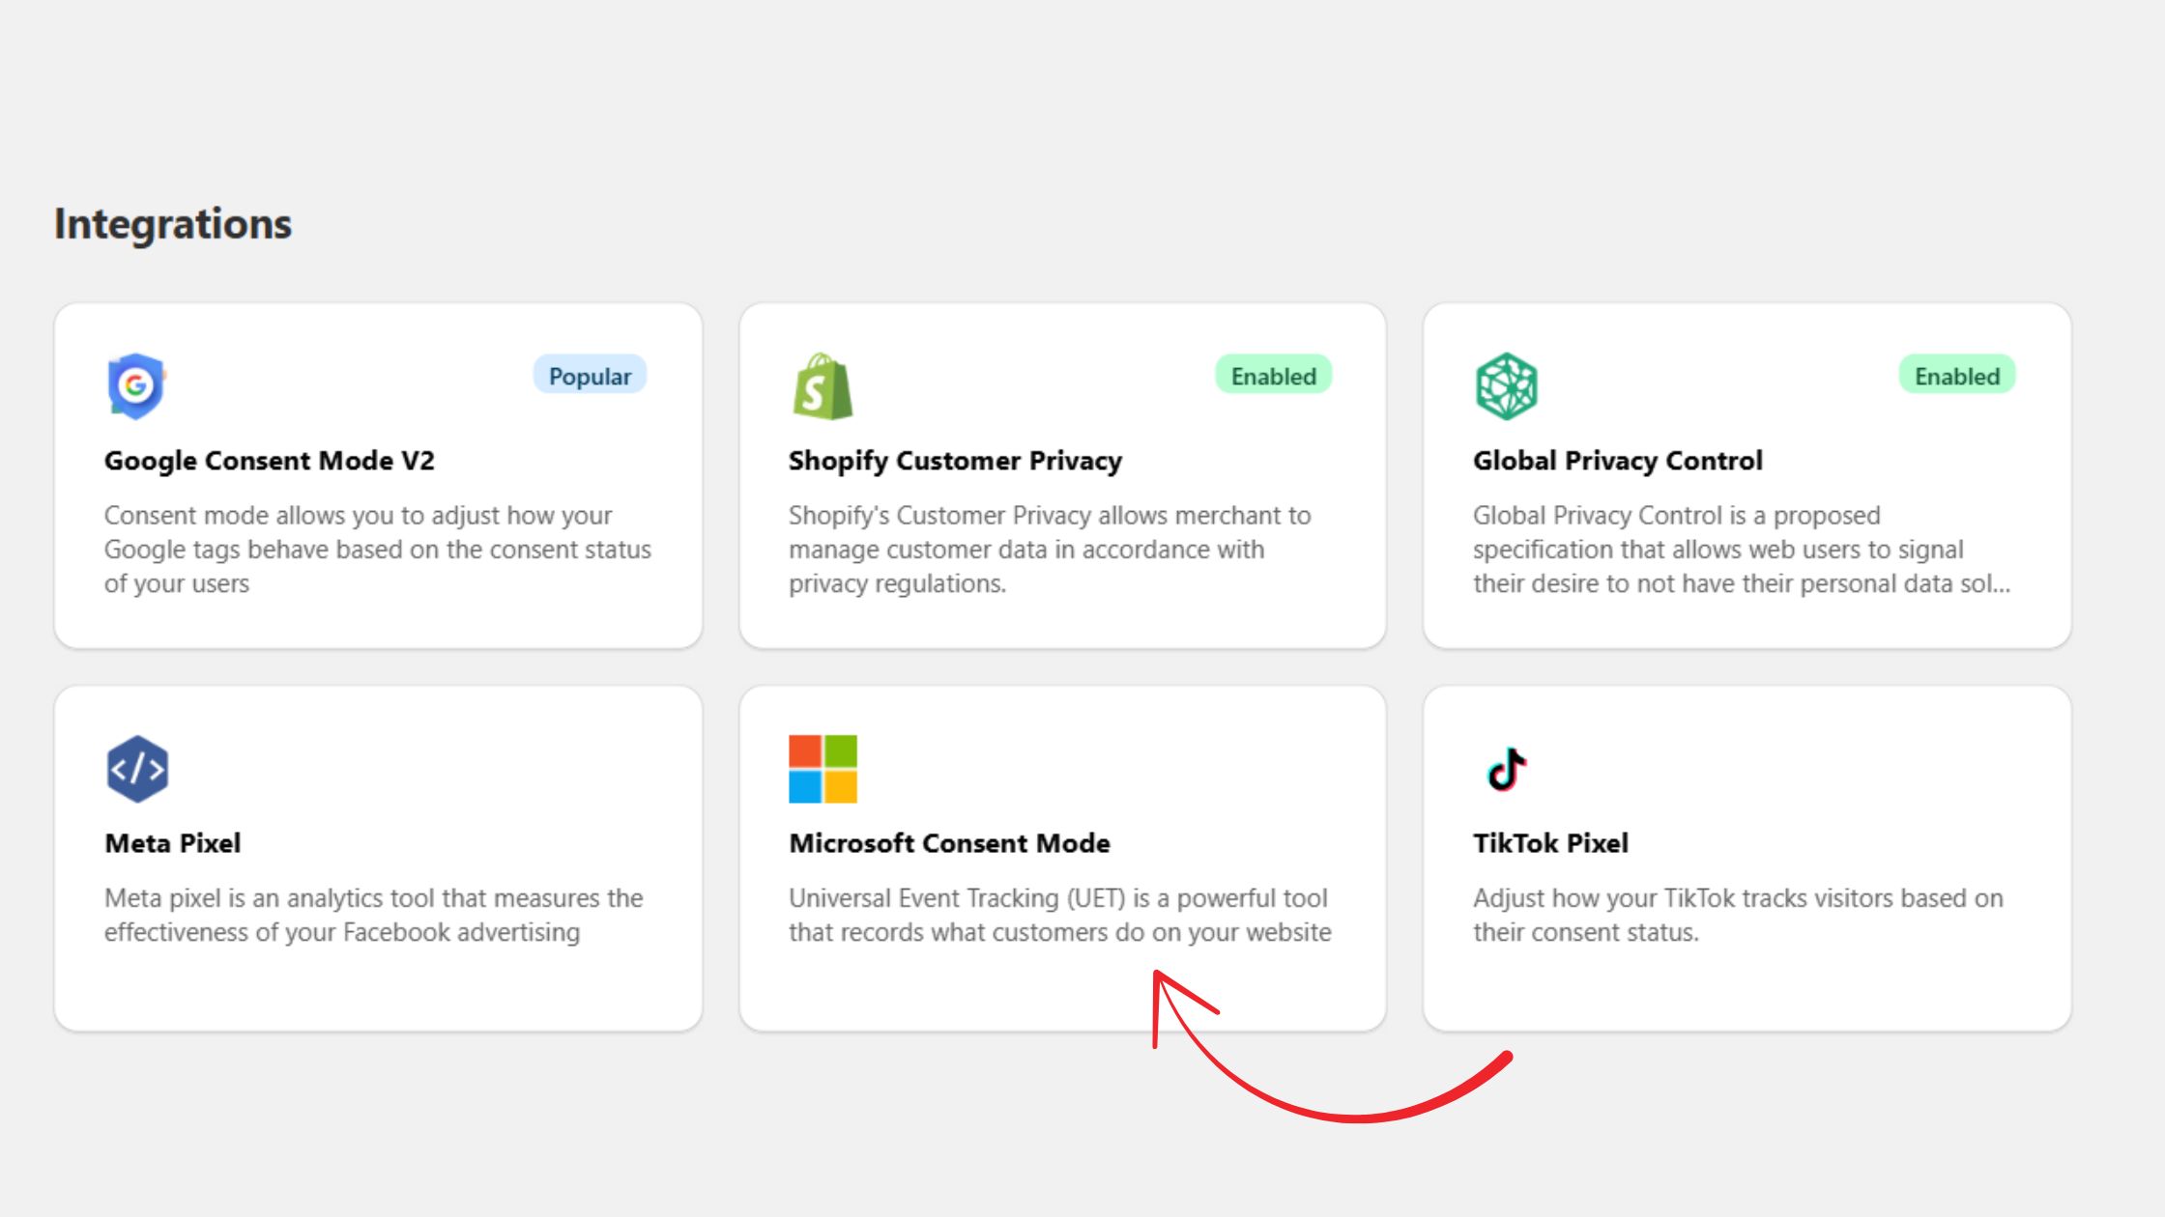2165x1217 pixels.
Task: Click text 'Shopify's Customer Privacy allows merchant'
Action: coord(1035,516)
